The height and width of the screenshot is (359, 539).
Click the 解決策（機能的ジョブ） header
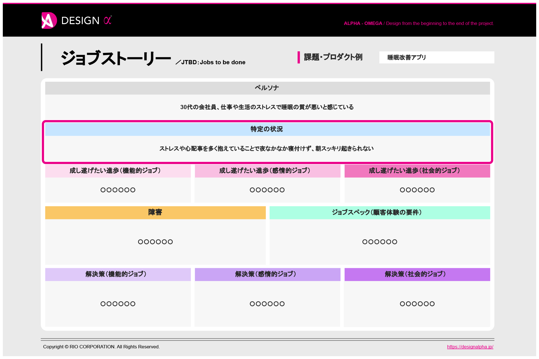118,274
